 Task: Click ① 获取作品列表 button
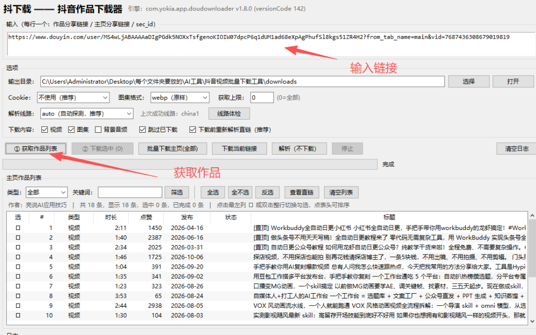pyautogui.click(x=36, y=149)
